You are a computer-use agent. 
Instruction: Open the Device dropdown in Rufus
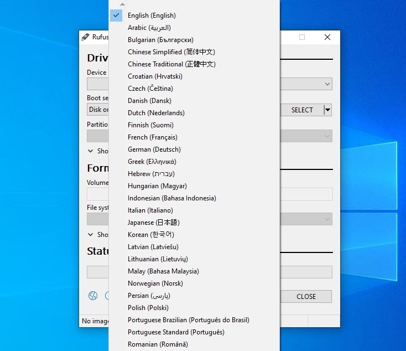327,84
